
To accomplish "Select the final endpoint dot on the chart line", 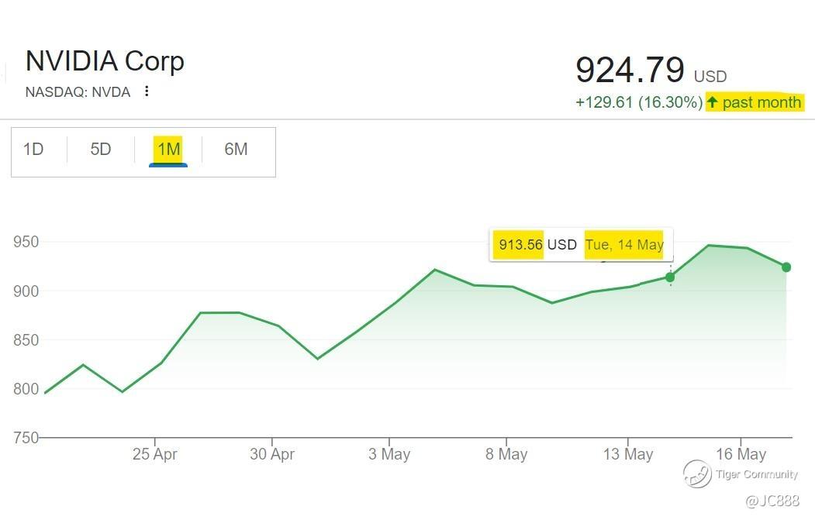I will [x=786, y=267].
